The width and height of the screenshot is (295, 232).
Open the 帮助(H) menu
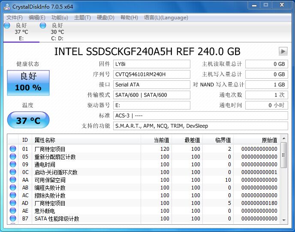coord(129,18)
